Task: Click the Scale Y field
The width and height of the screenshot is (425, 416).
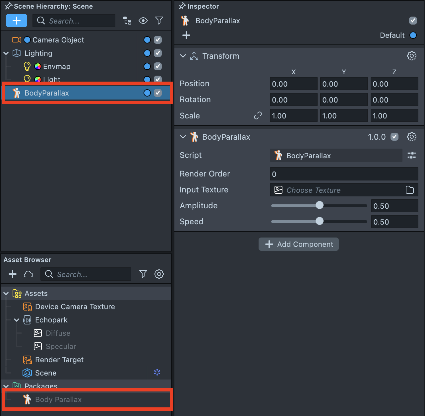Action: (344, 115)
